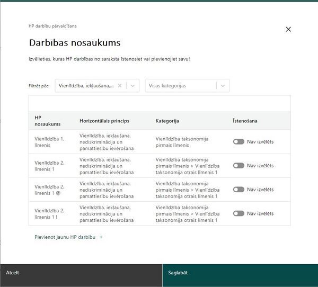Image resolution: width=318 pixels, height=287 pixels.
Task: Enable Īstenošana for Vienlīdzība 2. līmenis 1
Action: click(x=238, y=165)
